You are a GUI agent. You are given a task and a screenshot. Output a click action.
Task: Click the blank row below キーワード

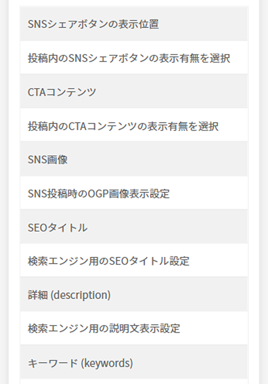[134, 381]
